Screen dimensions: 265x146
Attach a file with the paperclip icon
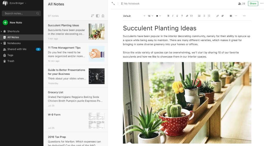click(x=222, y=16)
